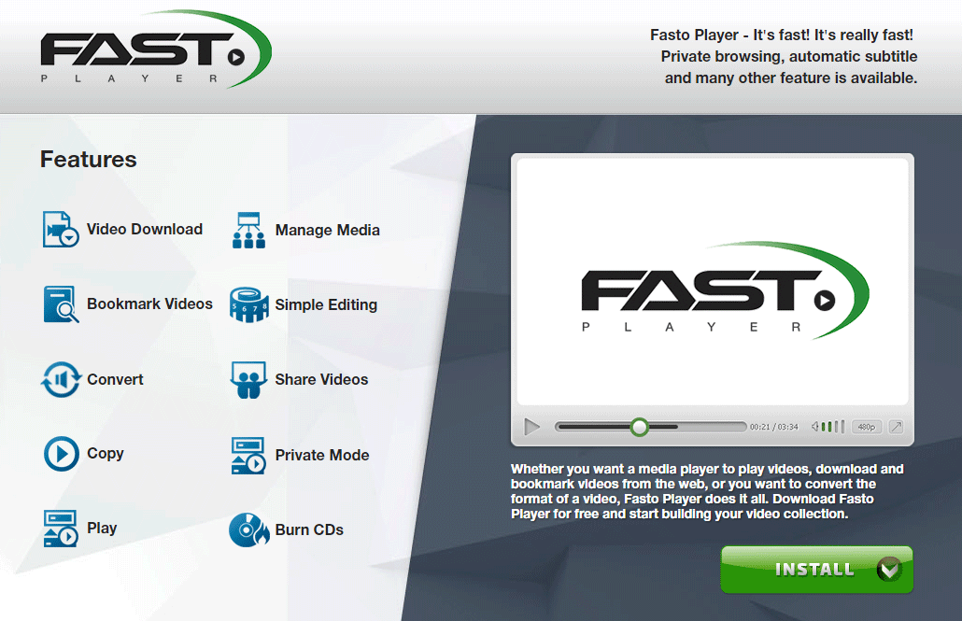This screenshot has width=962, height=621.
Task: Click the Bookmark Videos label
Action: tap(149, 303)
